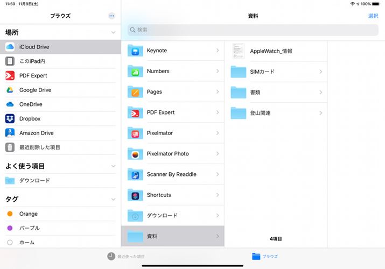Select the OneDrive label
The width and height of the screenshot is (385, 269).
coord(31,104)
